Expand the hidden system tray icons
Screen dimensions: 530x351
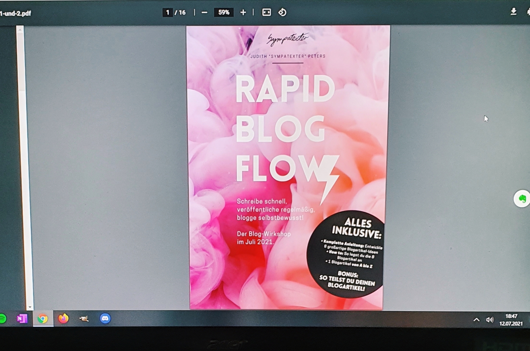(476, 320)
